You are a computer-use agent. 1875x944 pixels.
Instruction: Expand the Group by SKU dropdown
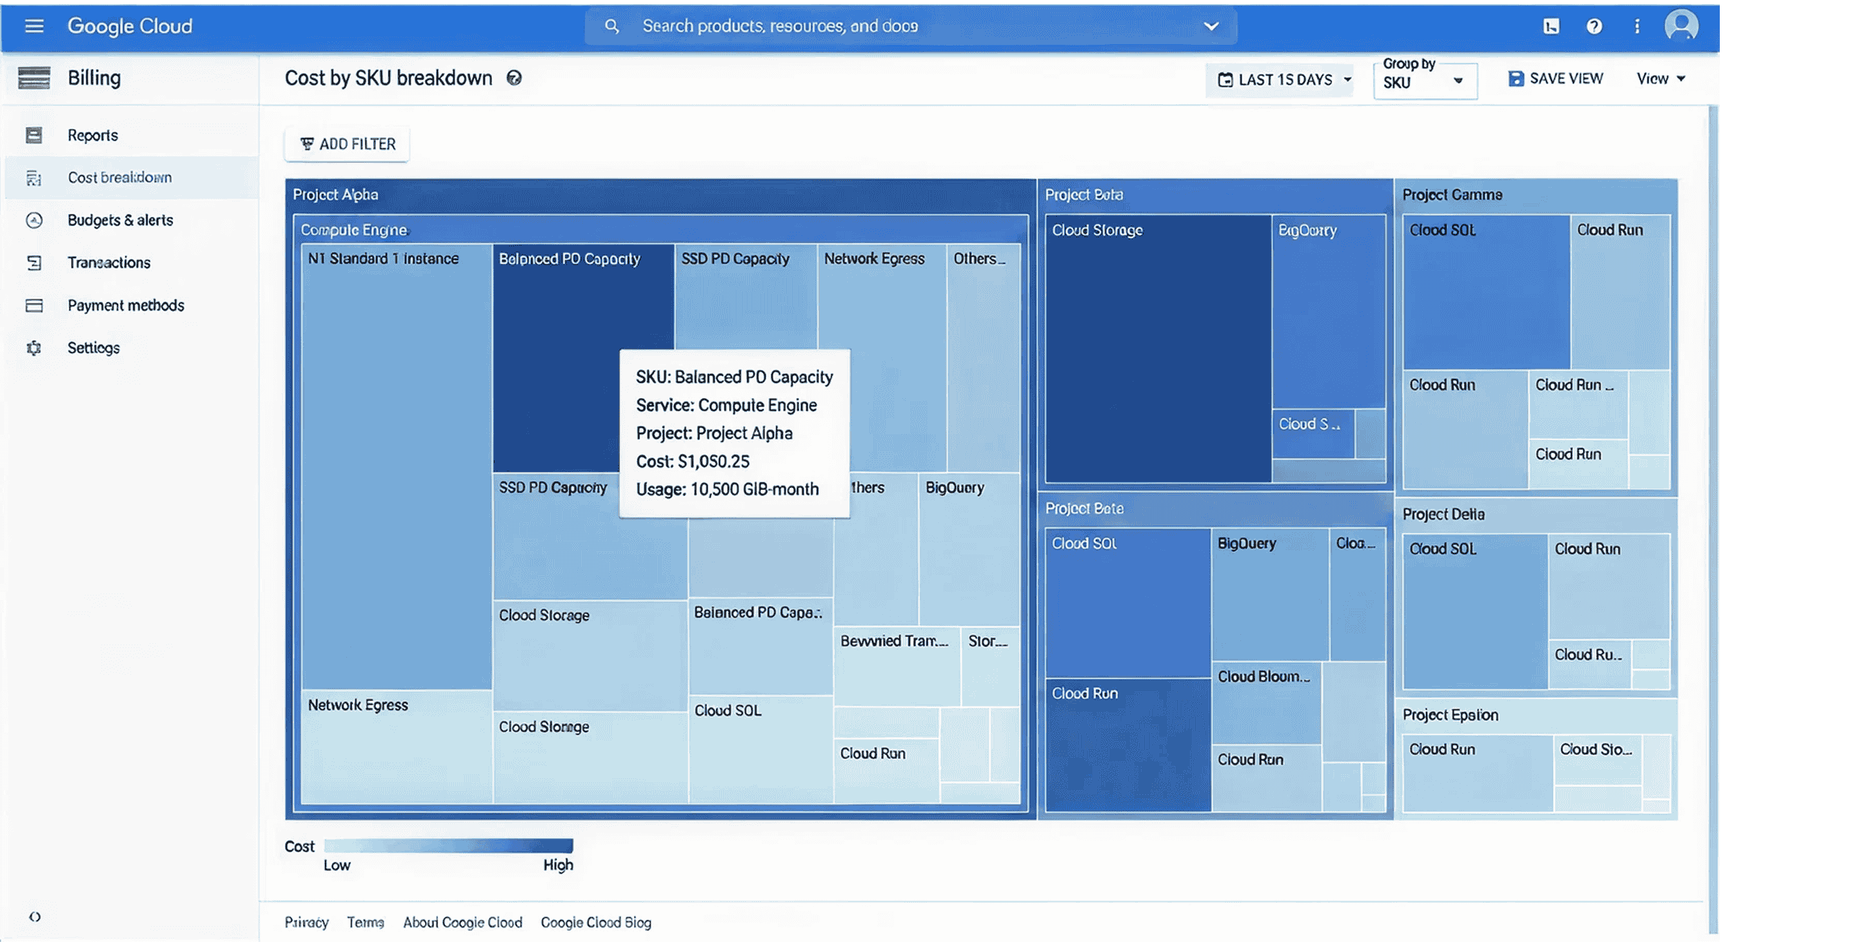(x=1425, y=81)
